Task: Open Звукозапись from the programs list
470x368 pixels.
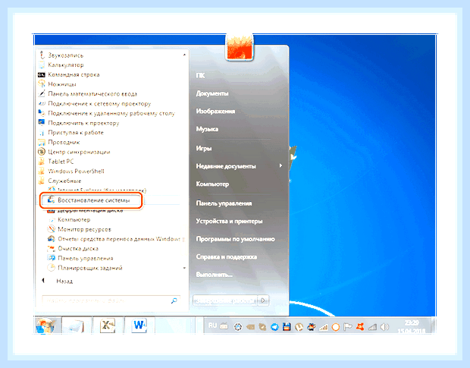Action: click(66, 55)
